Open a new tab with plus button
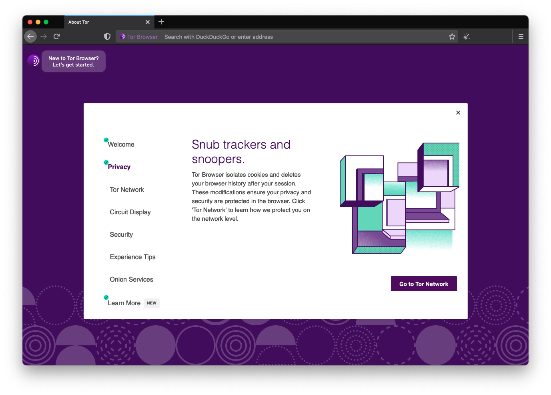This screenshot has width=551, height=395. 161,22
